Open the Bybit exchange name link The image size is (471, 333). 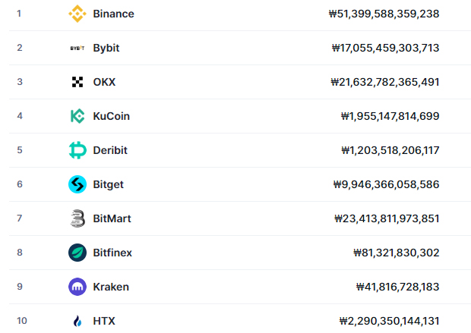(x=106, y=48)
